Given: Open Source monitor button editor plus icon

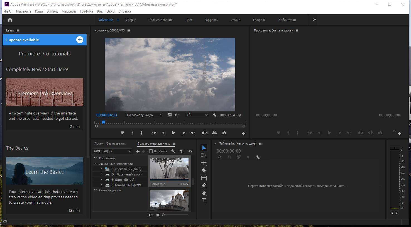Looking at the screenshot, I should coord(244,133).
